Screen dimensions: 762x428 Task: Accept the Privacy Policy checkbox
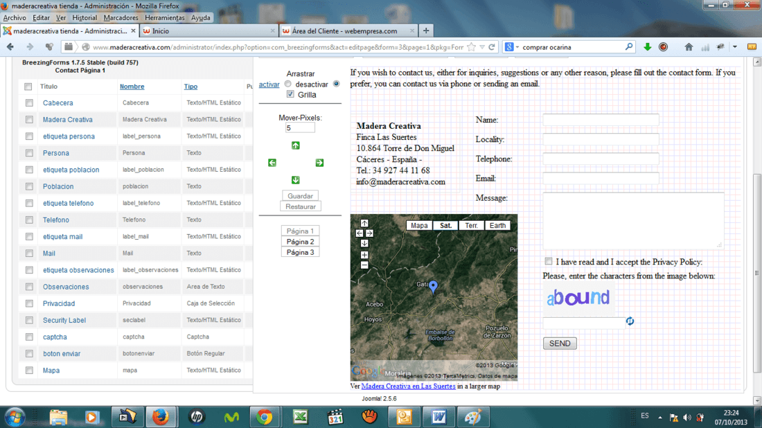pos(549,261)
